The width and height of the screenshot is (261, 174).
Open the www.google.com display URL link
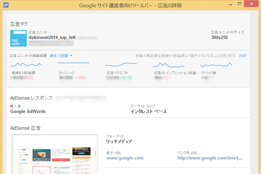click(125, 158)
